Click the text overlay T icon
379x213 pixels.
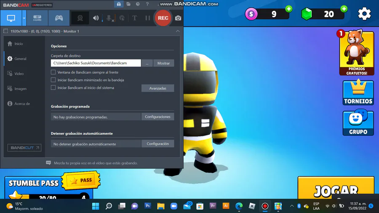135,18
